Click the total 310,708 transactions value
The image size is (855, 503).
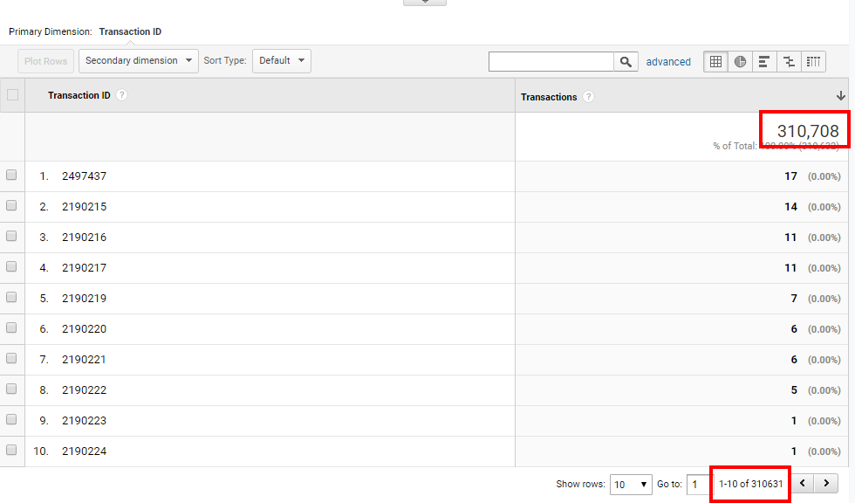tap(808, 131)
